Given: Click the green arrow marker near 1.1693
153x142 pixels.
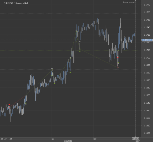Looking at the screenshot, I should point(118,63).
